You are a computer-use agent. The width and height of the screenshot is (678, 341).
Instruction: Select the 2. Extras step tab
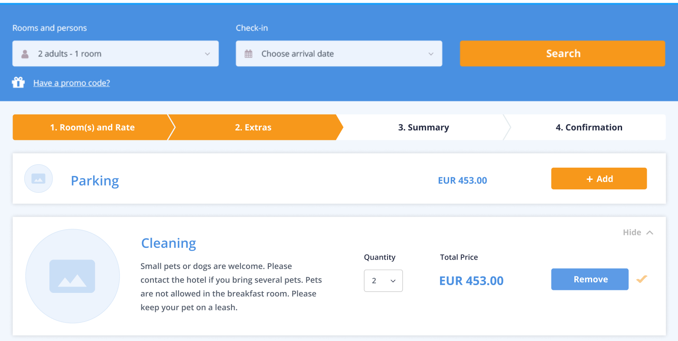pyautogui.click(x=253, y=127)
